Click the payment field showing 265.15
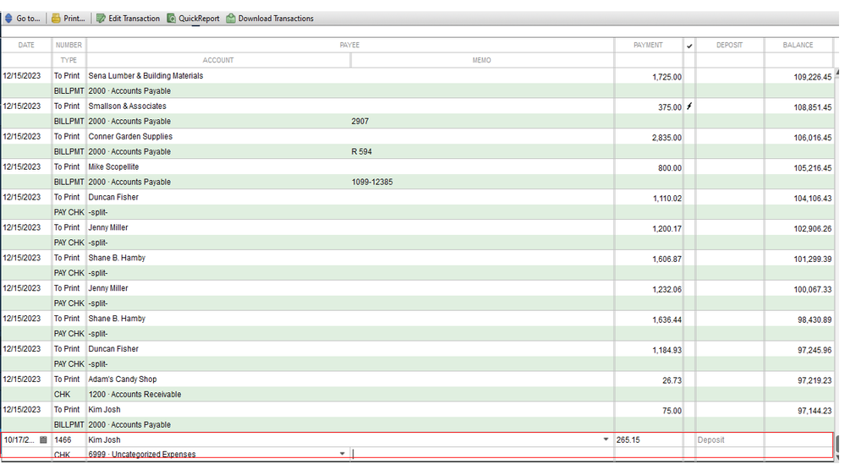The width and height of the screenshot is (845, 475). point(648,440)
